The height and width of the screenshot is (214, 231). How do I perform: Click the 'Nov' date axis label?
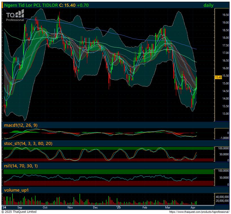[70, 208]
